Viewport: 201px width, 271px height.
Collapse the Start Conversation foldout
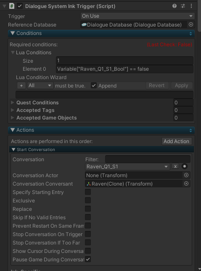[x=13, y=149]
